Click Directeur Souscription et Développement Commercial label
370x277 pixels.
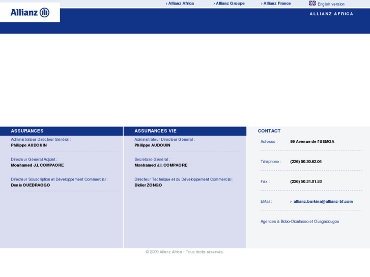click(x=59, y=179)
